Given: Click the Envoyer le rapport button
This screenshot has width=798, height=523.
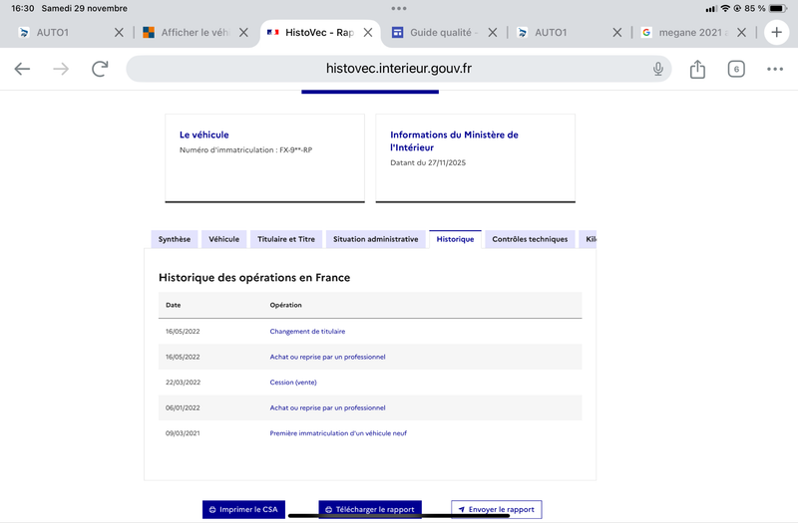Looking at the screenshot, I should click(496, 509).
